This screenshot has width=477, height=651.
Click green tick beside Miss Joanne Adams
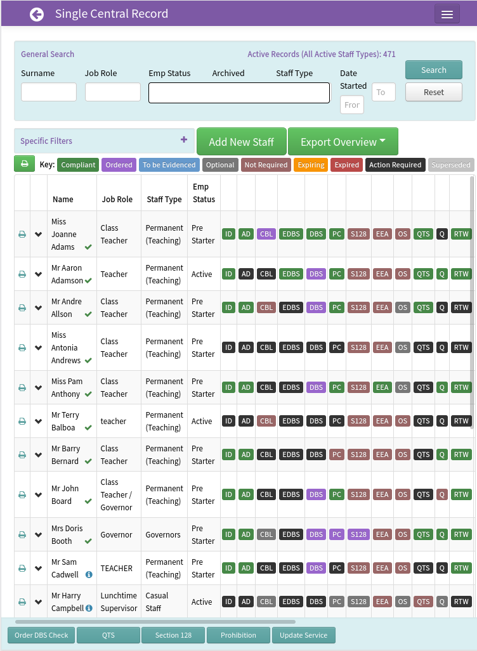coord(88,247)
